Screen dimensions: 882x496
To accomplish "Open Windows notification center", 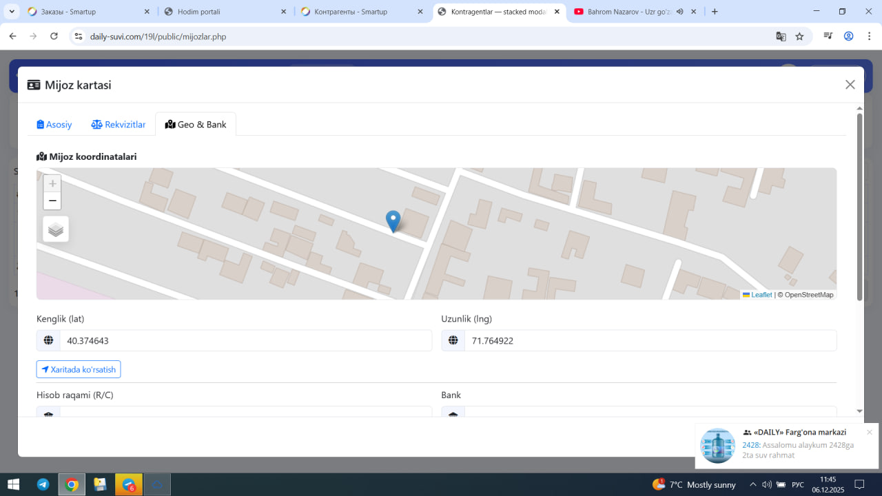I will (x=859, y=484).
